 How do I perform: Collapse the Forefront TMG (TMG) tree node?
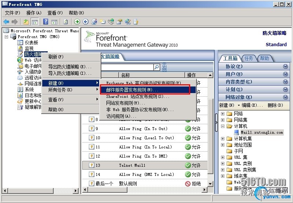pos(6,37)
